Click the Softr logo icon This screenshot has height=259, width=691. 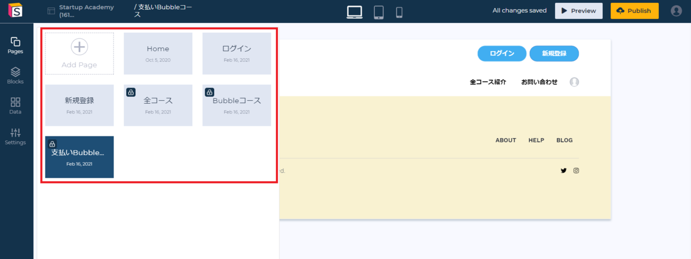tap(16, 11)
